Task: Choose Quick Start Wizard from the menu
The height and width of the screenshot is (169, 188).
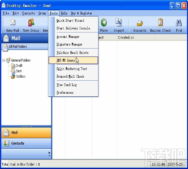Action: [x=74, y=20]
